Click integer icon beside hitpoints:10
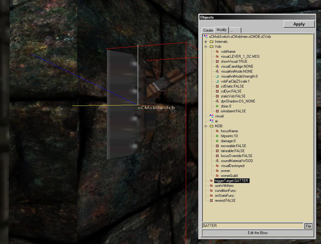 pyautogui.click(x=217, y=136)
